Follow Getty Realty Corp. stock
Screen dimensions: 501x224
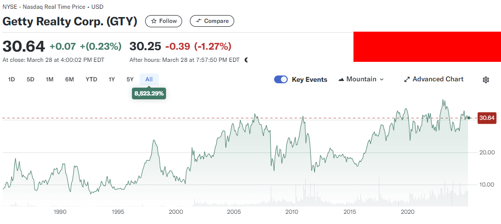(x=164, y=21)
